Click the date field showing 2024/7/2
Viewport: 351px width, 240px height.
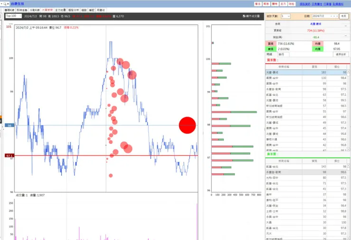coord(325,16)
